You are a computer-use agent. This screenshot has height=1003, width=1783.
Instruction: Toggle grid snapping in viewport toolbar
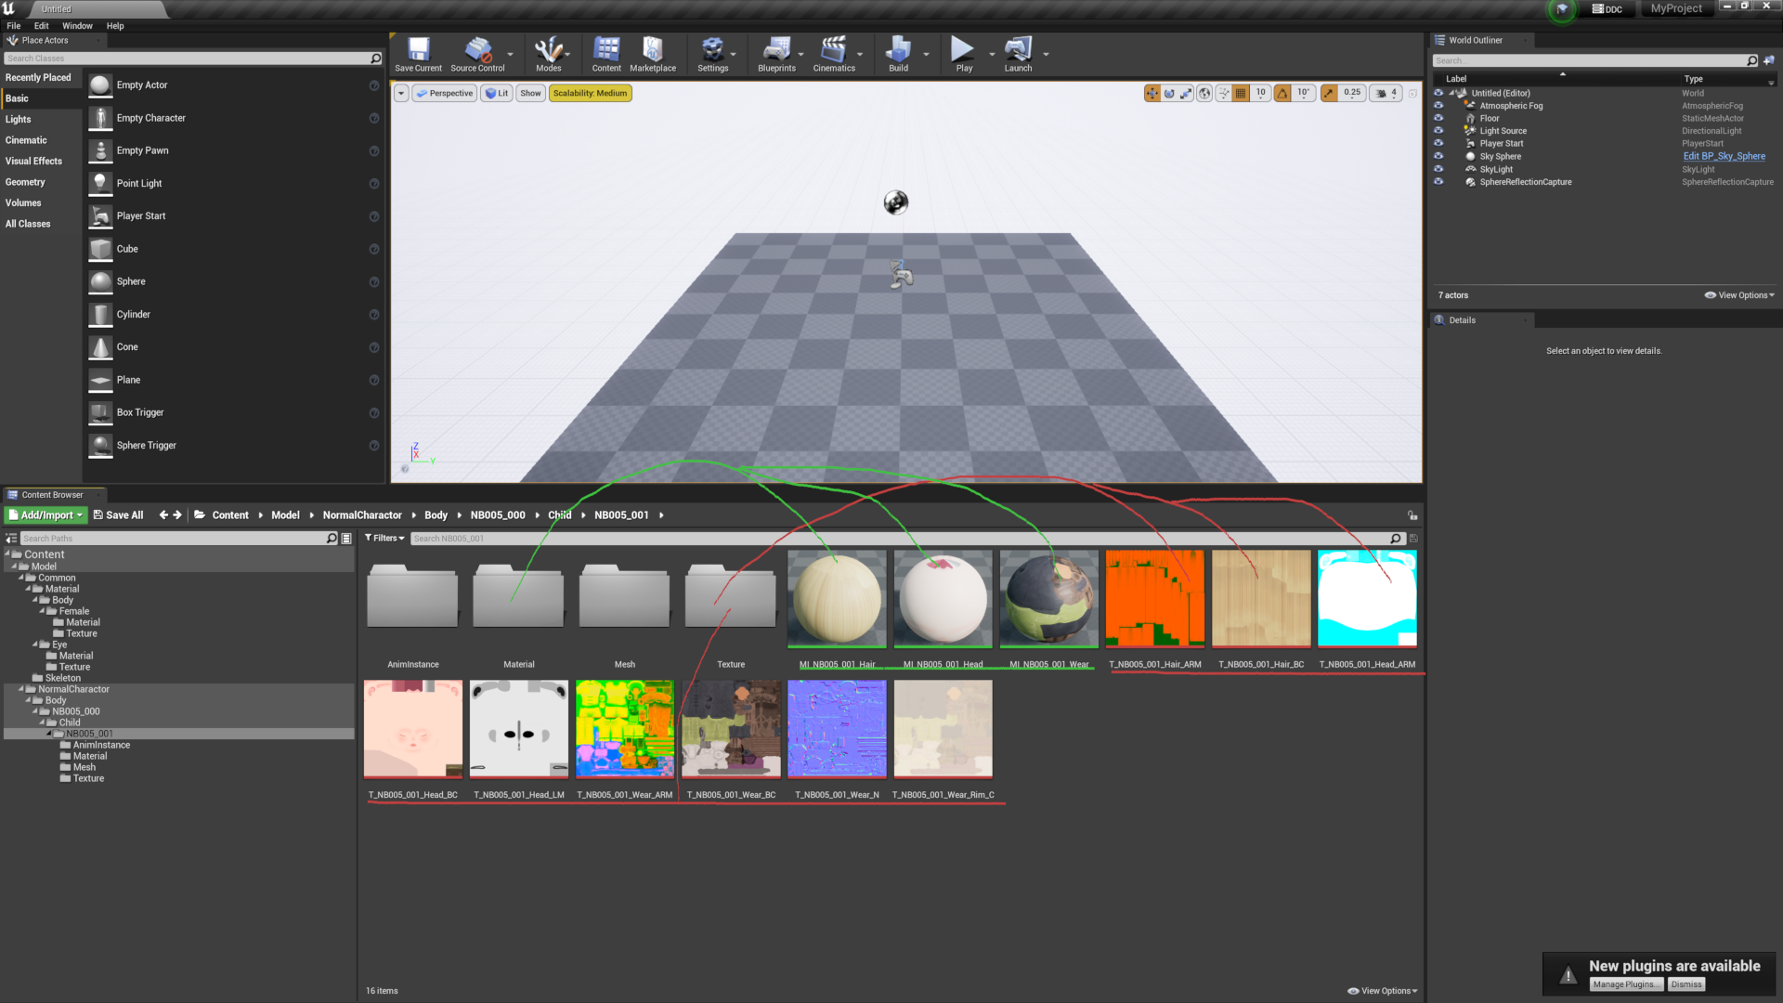1241,93
